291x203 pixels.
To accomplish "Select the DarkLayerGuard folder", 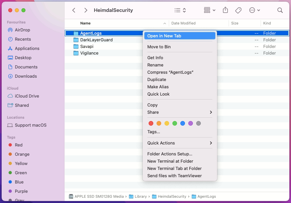I will coord(96,40).
